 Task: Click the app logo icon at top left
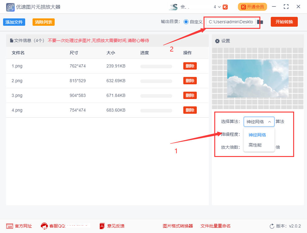pyautogui.click(x=10, y=6)
